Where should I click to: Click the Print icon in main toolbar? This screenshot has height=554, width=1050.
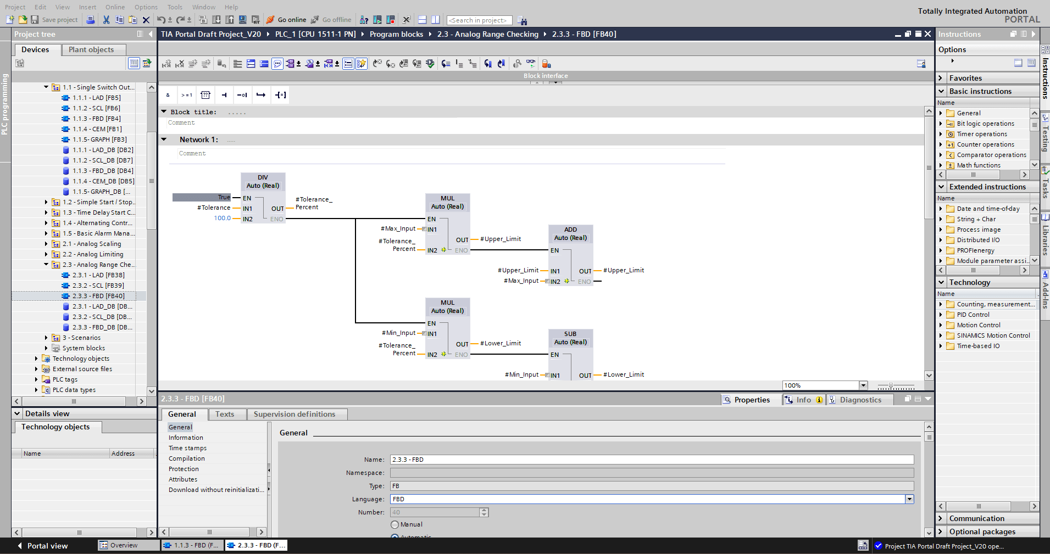tap(91, 20)
